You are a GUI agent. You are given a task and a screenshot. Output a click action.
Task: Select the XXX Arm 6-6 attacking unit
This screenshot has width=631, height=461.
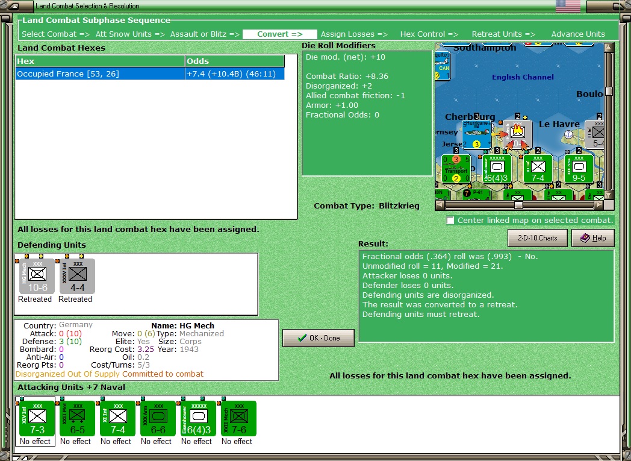[x=158, y=418]
